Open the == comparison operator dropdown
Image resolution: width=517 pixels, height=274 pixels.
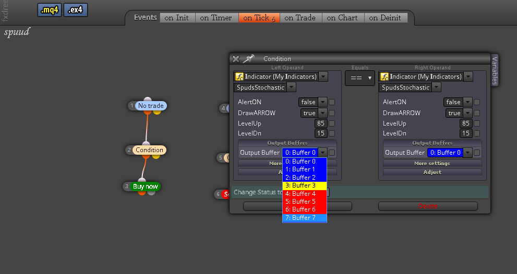[x=360, y=78]
